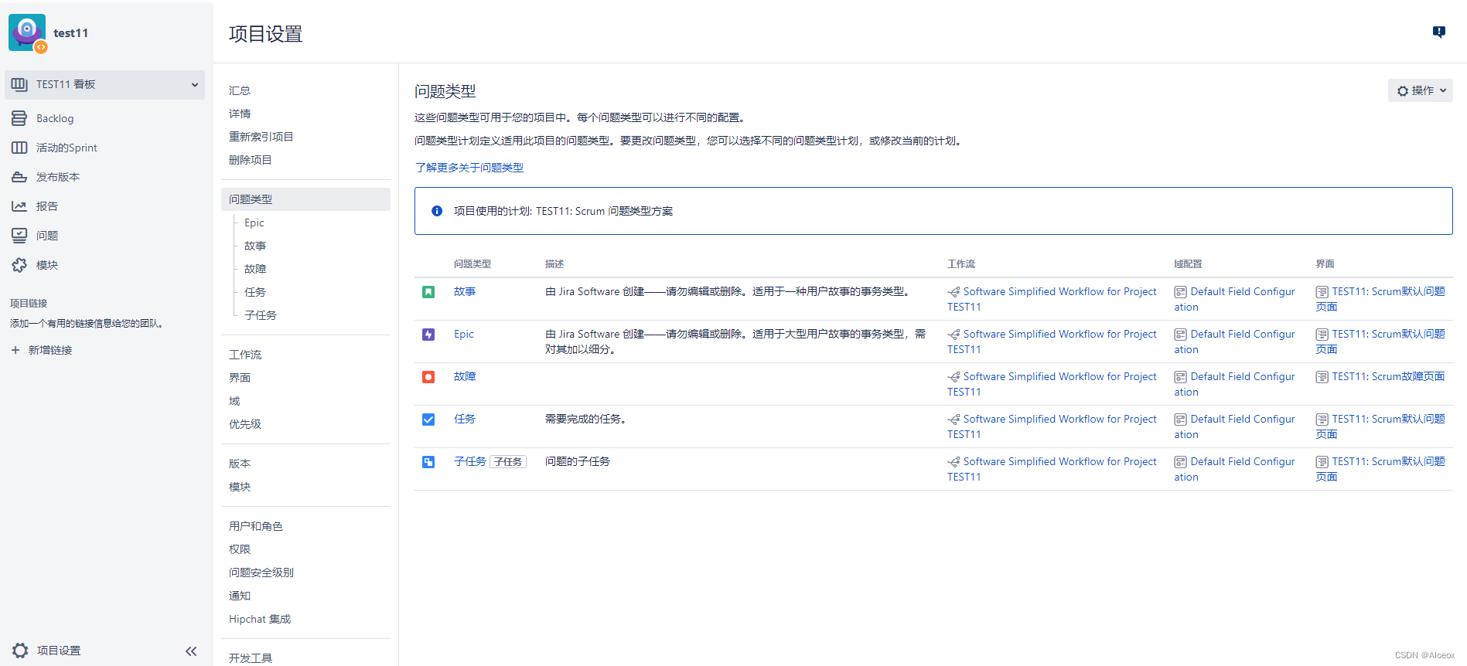The height and width of the screenshot is (666, 1467).
Task: Open 子任务 under 问题类型 tree
Action: tap(261, 315)
